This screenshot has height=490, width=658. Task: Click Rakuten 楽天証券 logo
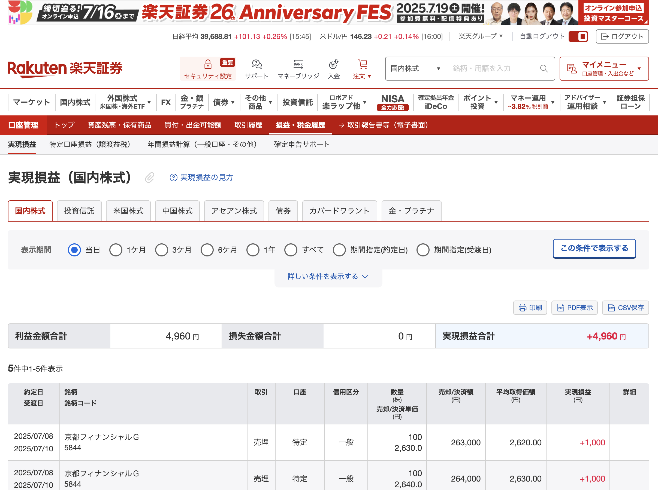(x=65, y=69)
